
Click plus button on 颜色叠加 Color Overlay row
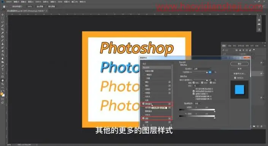point(170,104)
